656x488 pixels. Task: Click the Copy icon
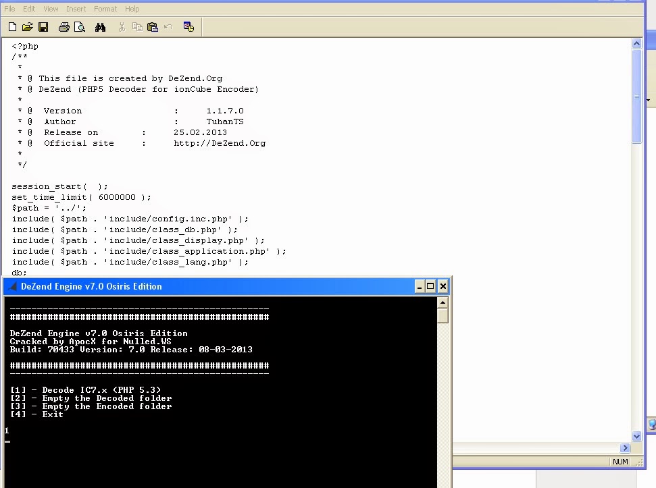pyautogui.click(x=137, y=27)
